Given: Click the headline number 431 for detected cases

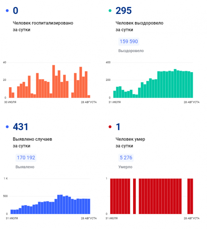Looking at the screenshot, I should (x=20, y=127).
